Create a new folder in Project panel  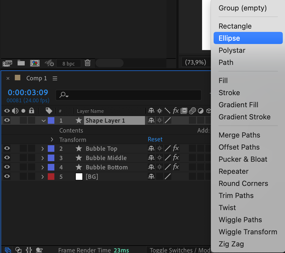click(21, 63)
